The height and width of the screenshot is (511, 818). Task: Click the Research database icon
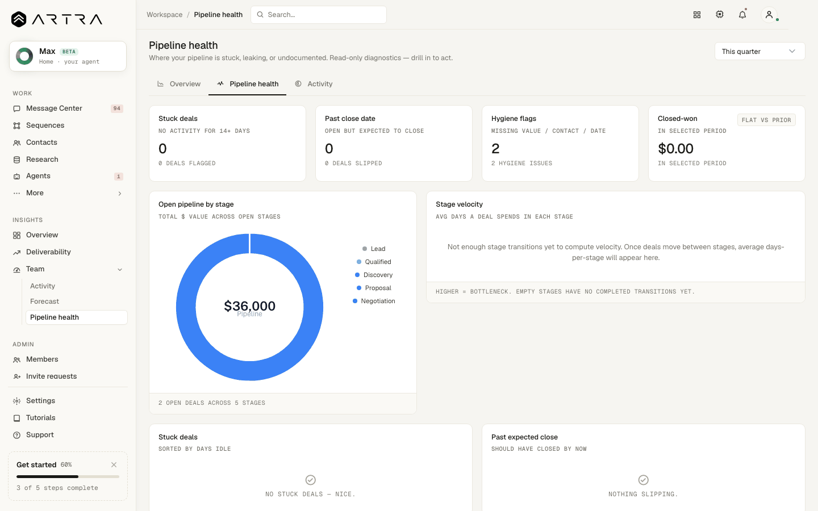(x=17, y=160)
